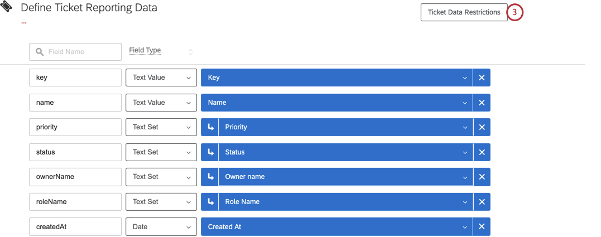Click the Priority recode arrow icon
This screenshot has width=601, height=237.
(210, 127)
